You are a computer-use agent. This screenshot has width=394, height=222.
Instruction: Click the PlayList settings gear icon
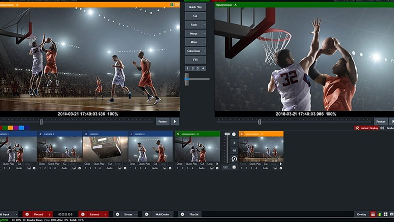182,214
